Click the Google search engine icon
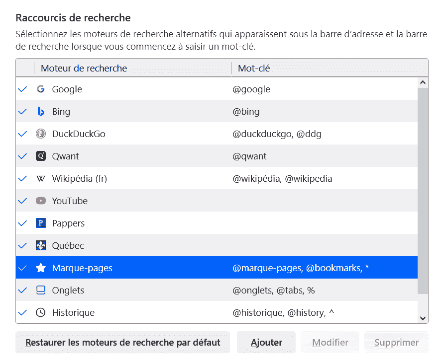443x362 pixels. tap(41, 89)
